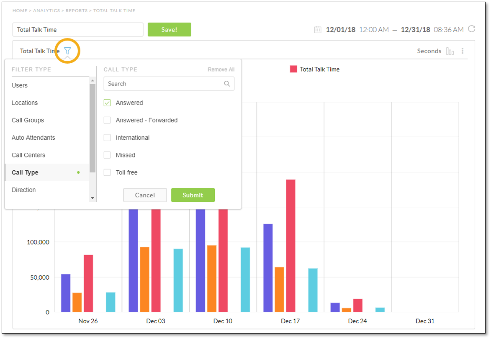Click the search magnifier icon
The height and width of the screenshot is (339, 491).
pos(227,84)
